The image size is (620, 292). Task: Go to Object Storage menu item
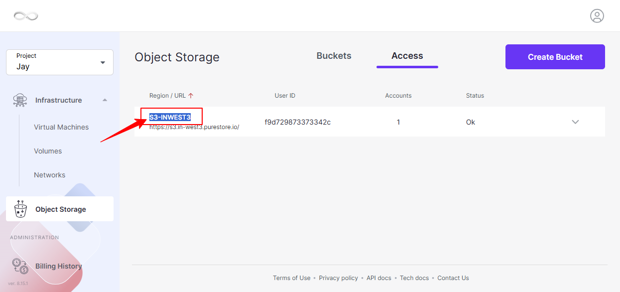click(x=60, y=209)
